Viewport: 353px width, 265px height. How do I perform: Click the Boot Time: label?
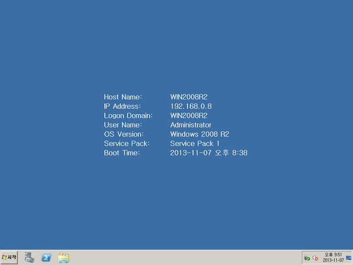click(x=122, y=153)
